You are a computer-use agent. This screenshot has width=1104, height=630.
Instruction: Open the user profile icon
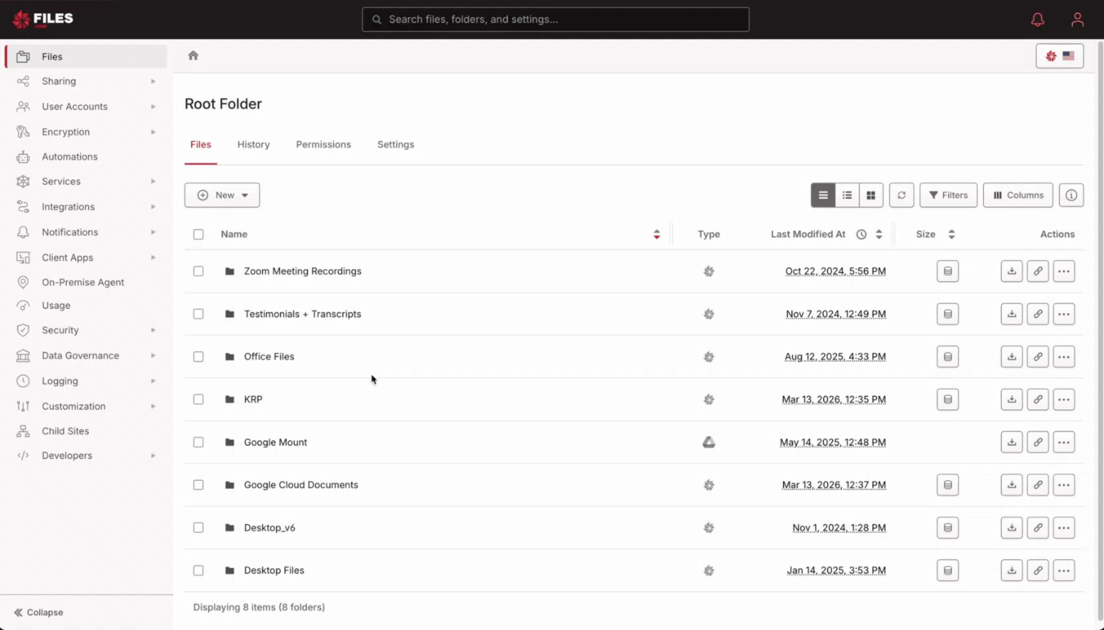(x=1077, y=20)
